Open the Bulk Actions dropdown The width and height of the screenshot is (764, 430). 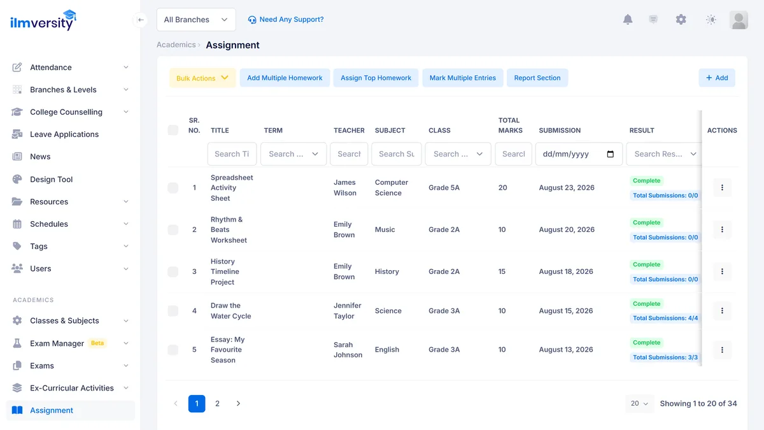pos(202,78)
